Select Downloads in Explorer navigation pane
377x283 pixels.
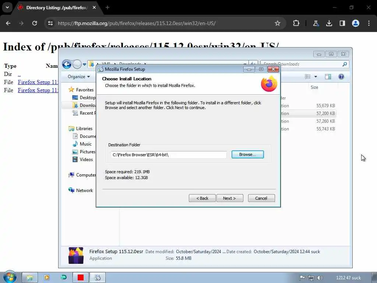coord(84,105)
